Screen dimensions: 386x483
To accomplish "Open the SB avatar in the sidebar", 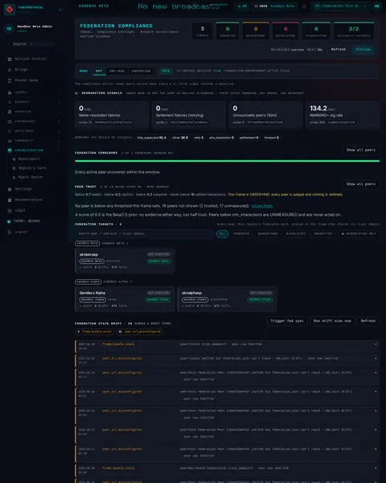I will coord(9,28).
